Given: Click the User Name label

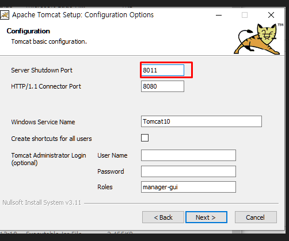Looking at the screenshot, I should pyautogui.click(x=112, y=155).
